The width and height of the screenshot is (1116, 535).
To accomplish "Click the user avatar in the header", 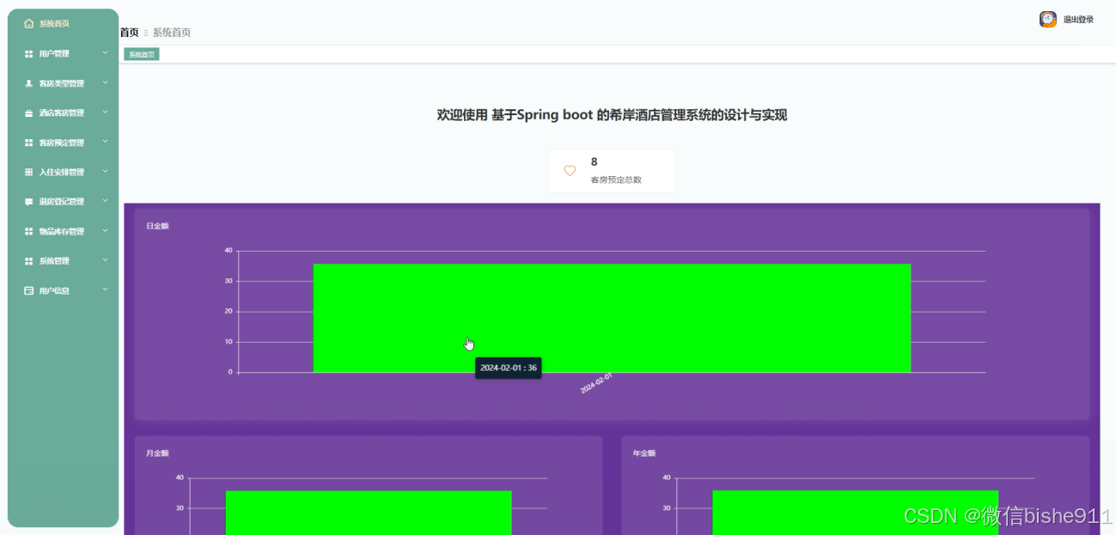I will [1048, 19].
